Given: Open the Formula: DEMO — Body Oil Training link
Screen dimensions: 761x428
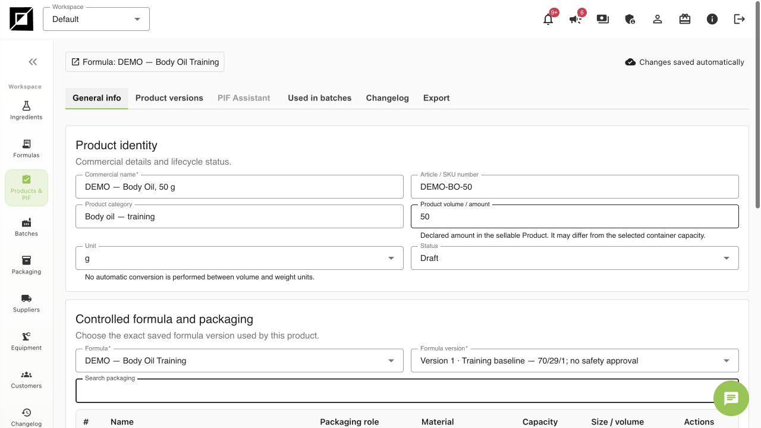Looking at the screenshot, I should 145,62.
